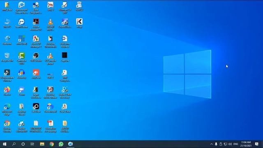Open Task View from the taskbar

pyautogui.click(x=32, y=144)
